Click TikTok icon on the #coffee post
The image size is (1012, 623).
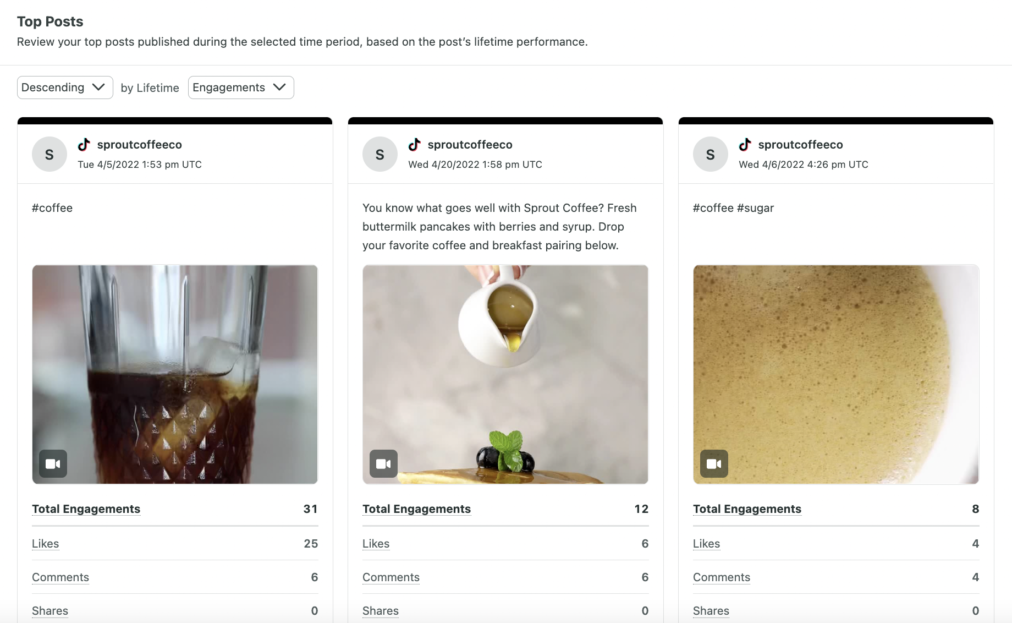(x=84, y=145)
